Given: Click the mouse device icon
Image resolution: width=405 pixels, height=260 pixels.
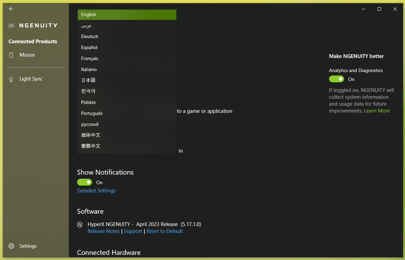Looking at the screenshot, I should [x=11, y=55].
